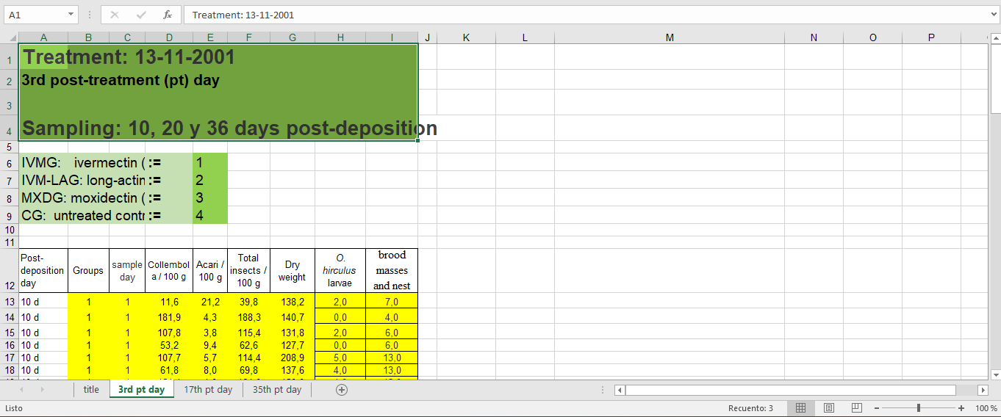Switch to 17th pt day sheet
Viewport: 1001px width, 417px height.
pyautogui.click(x=208, y=390)
